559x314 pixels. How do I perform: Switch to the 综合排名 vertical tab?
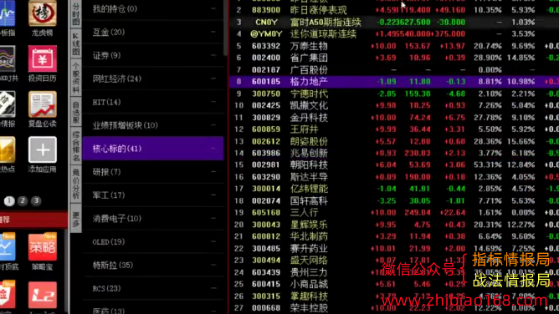[76, 146]
